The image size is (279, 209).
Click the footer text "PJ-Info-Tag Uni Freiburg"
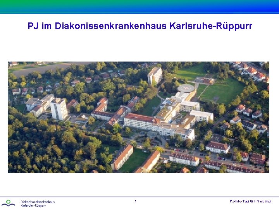coord(250,201)
